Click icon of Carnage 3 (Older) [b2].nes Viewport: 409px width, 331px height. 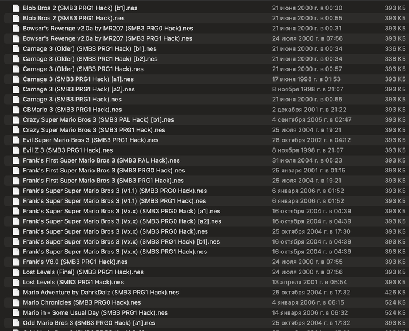pyautogui.click(x=16, y=59)
